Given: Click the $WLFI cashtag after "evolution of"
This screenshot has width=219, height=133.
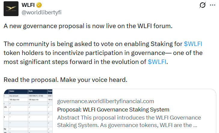Looking at the screenshot, I should (x=157, y=62).
